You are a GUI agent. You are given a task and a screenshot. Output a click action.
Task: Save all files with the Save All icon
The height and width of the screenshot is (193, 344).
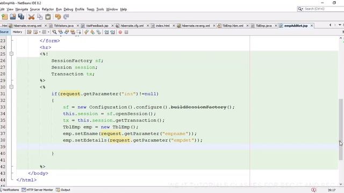pos(21,17)
